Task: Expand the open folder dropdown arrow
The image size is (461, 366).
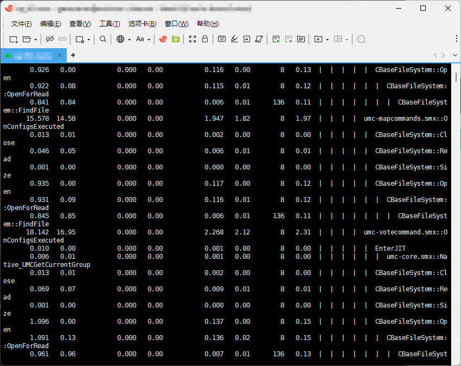Action: 36,40
